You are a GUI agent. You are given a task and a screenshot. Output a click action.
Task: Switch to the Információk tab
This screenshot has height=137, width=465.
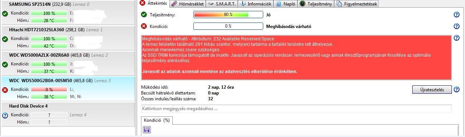256,4
